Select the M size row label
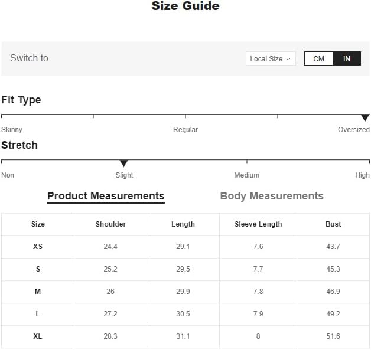Viewport: 371px width, 350px height. [38, 292]
